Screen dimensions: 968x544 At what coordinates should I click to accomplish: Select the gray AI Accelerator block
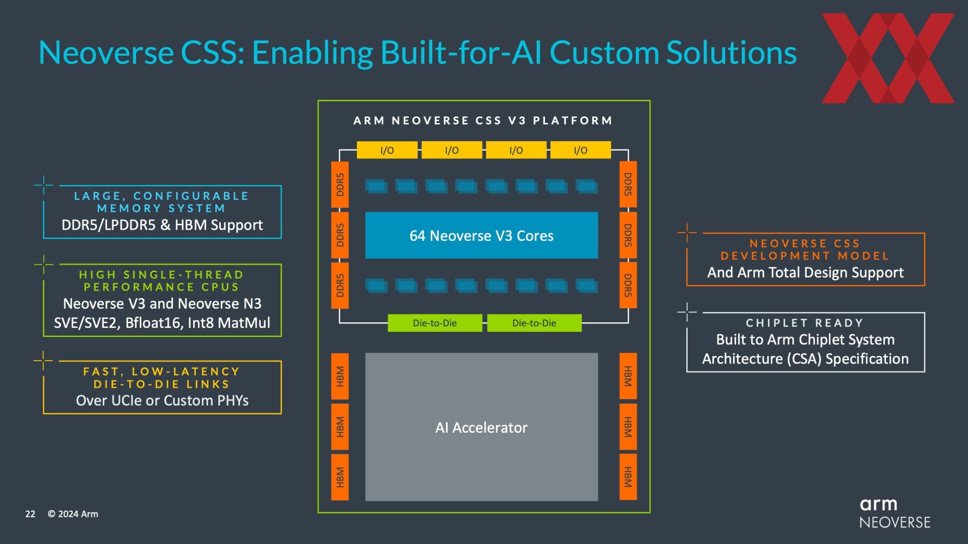pos(481,427)
